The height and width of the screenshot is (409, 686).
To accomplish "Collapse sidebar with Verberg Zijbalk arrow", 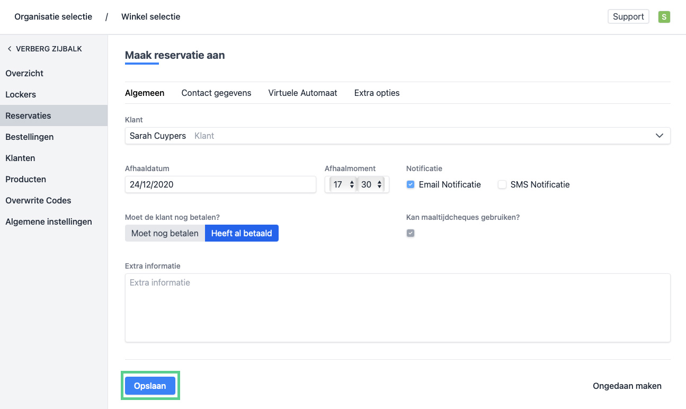I will 10,49.
